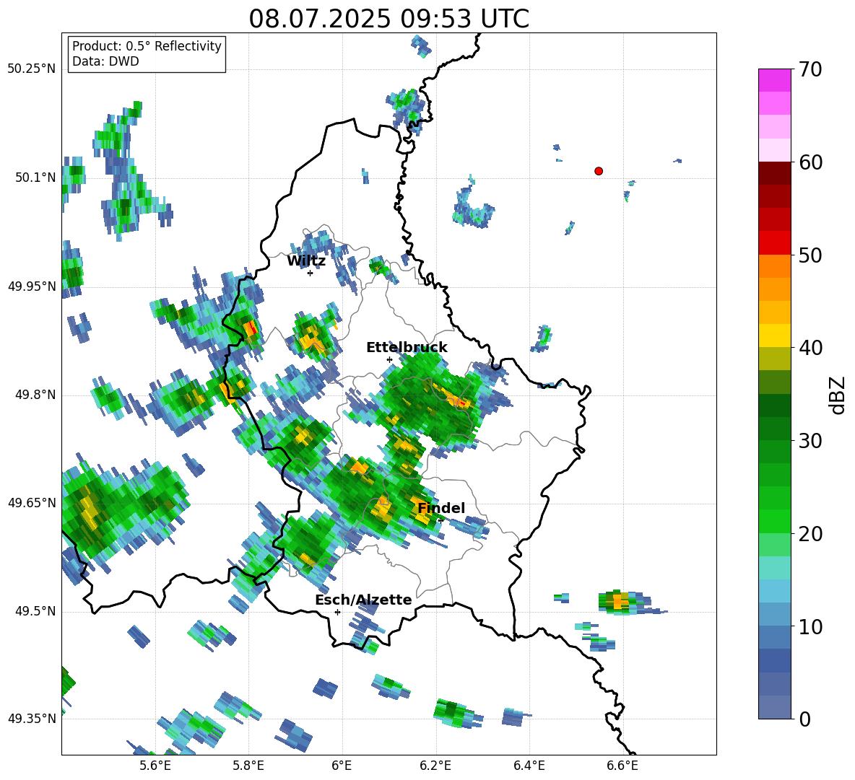Image resolution: width=855 pixels, height=780 pixels.
Task: Click the Esch/Alzette city label
Action: [x=363, y=600]
